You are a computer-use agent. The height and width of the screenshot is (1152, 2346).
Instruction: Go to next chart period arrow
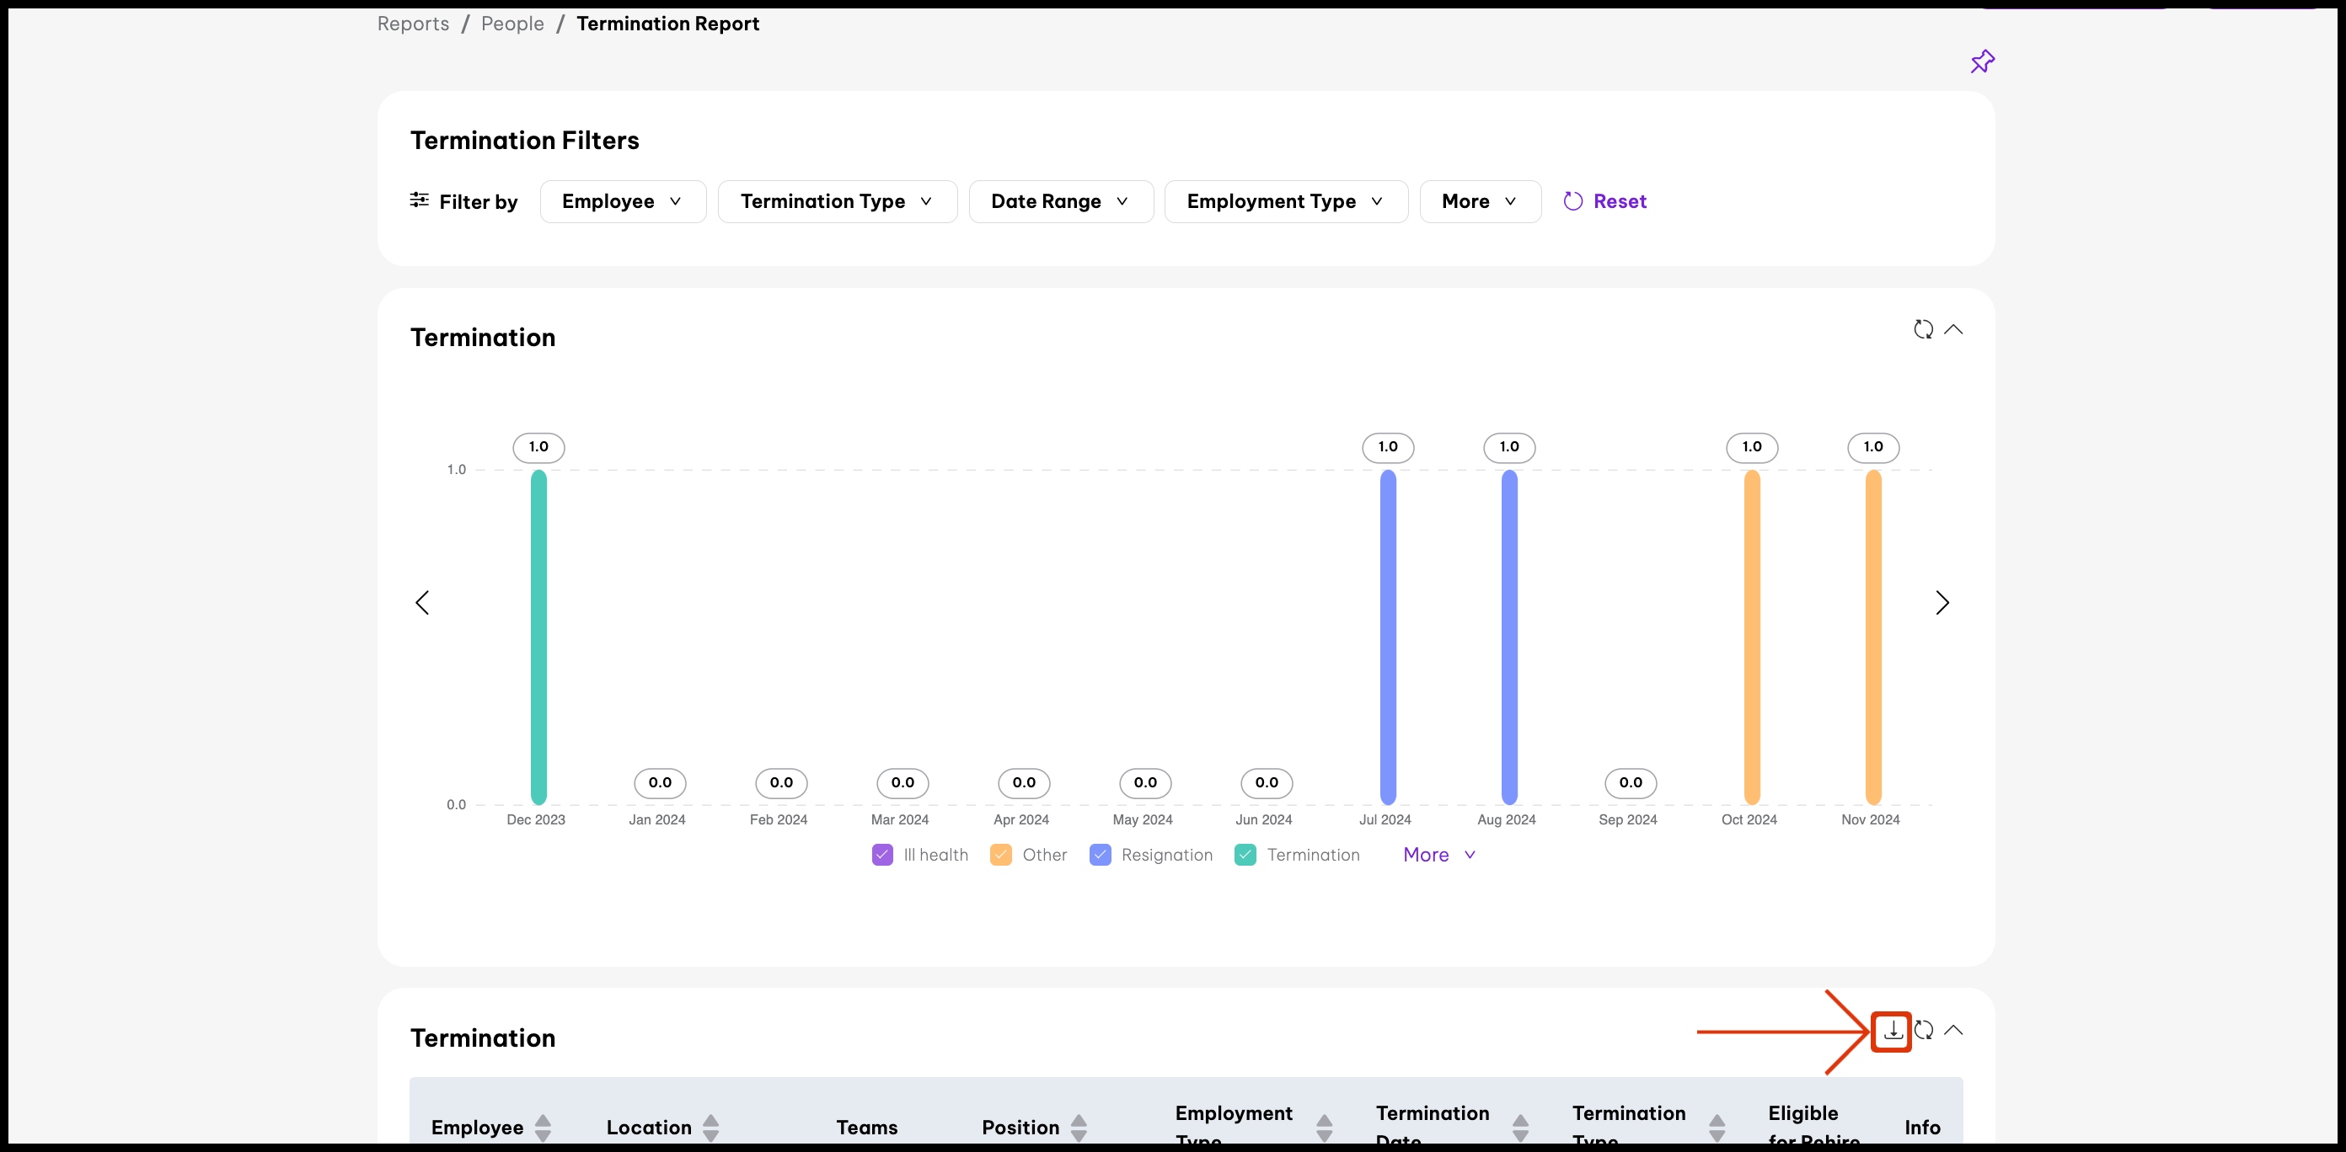pyautogui.click(x=1942, y=602)
